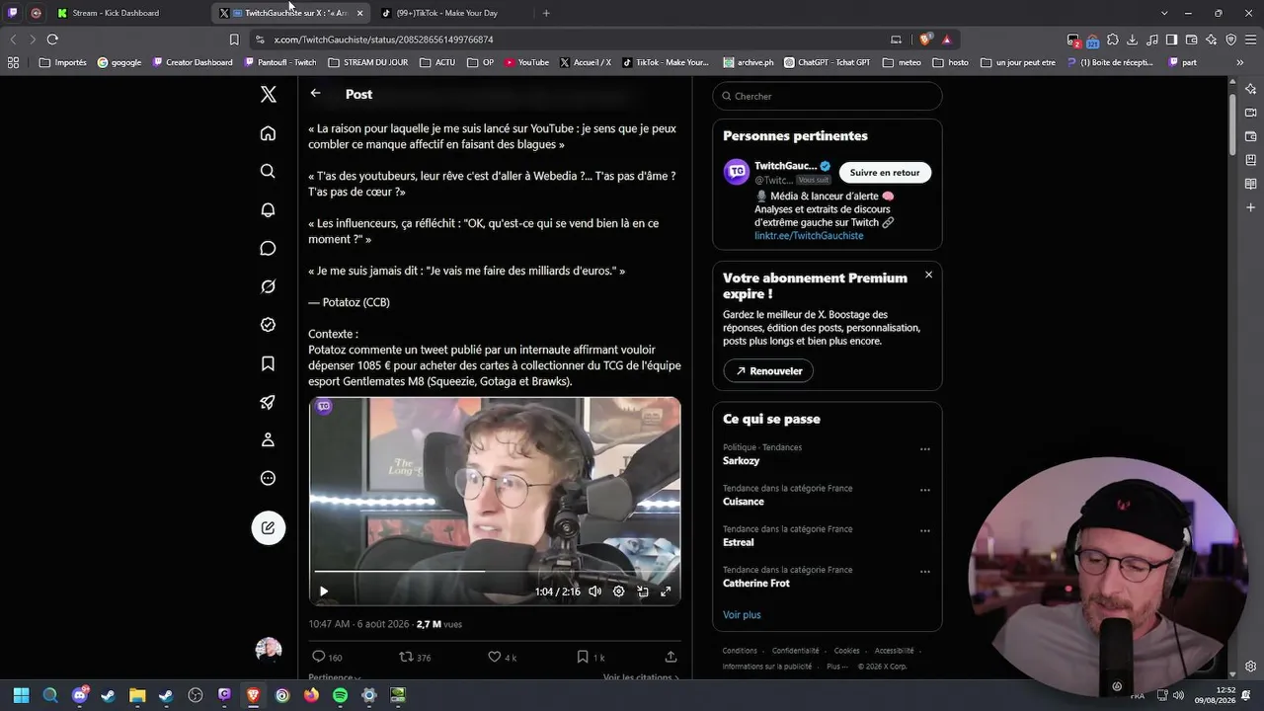This screenshot has height=711, width=1264.
Task: Like the post with 4 k likes
Action: coord(503,657)
